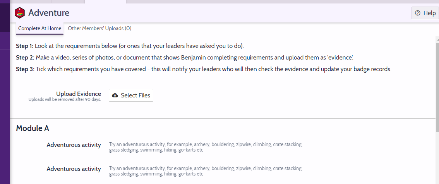Viewport: 439px width, 184px height.
Task: Click the first activity description text
Action: tap(205, 147)
